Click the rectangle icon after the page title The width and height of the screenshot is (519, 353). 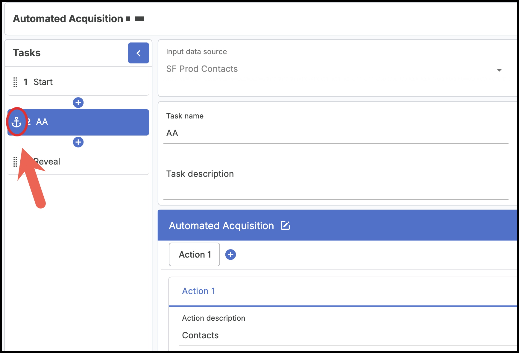[139, 19]
